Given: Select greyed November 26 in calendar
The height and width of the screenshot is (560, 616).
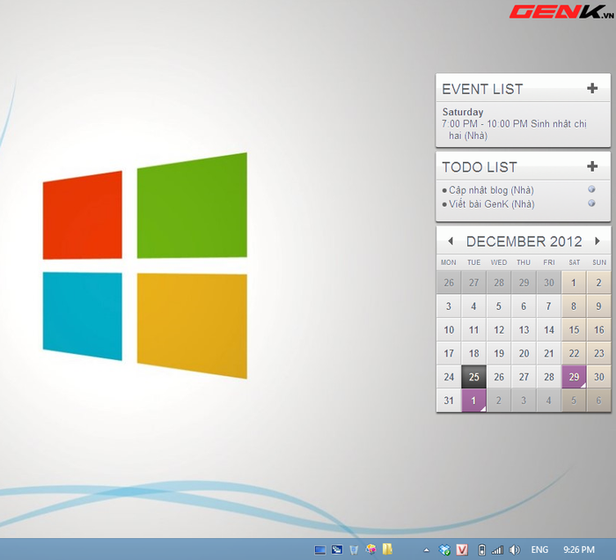Looking at the screenshot, I should coord(449,283).
